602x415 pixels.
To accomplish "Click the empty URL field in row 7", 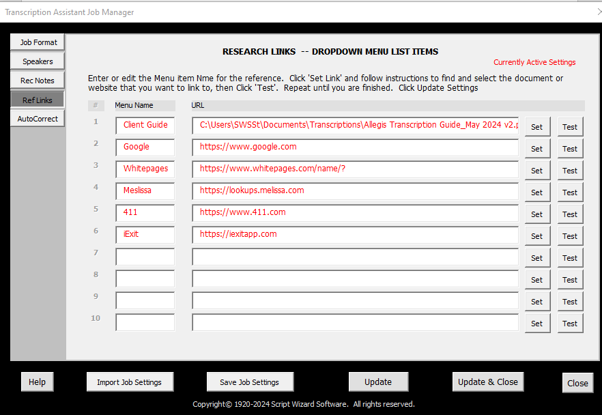I will 355,257.
